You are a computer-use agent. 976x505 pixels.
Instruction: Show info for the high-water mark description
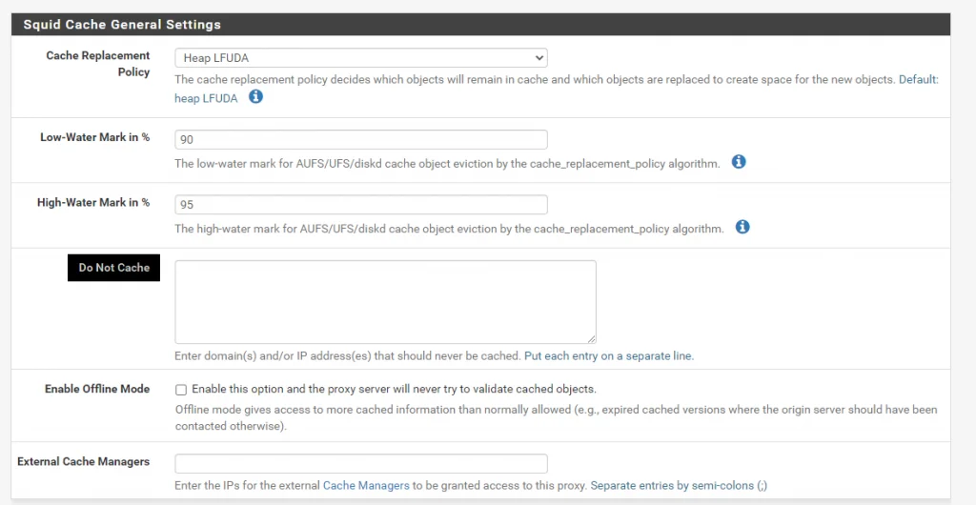(742, 227)
